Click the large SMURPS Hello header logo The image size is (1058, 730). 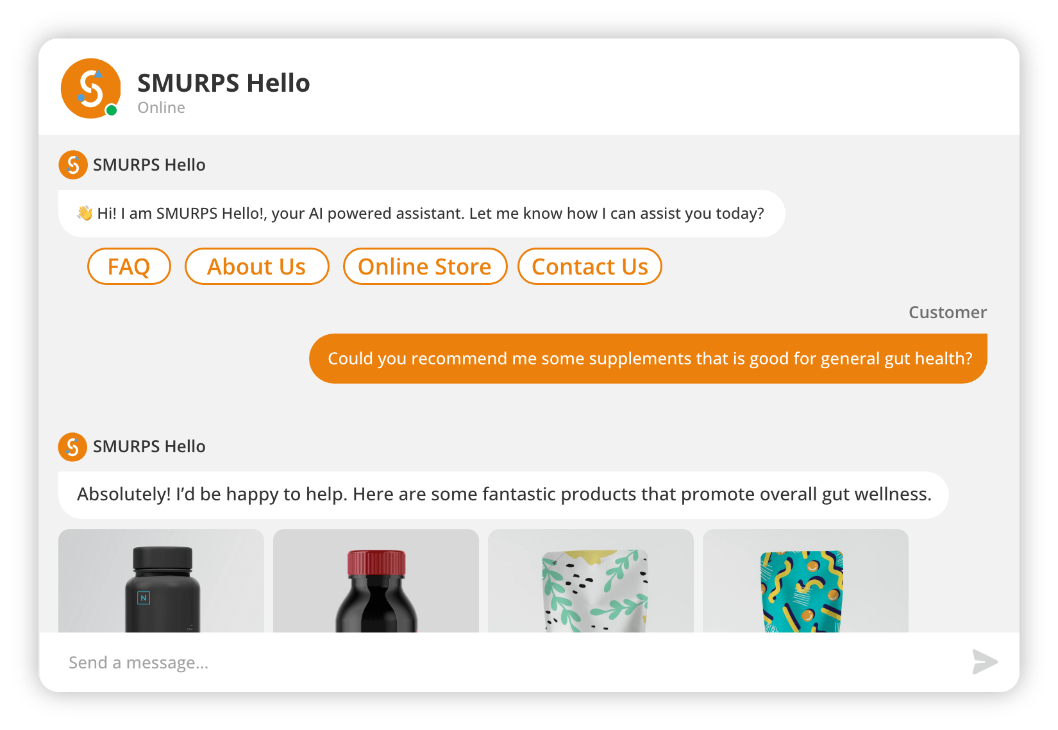pyautogui.click(x=90, y=89)
